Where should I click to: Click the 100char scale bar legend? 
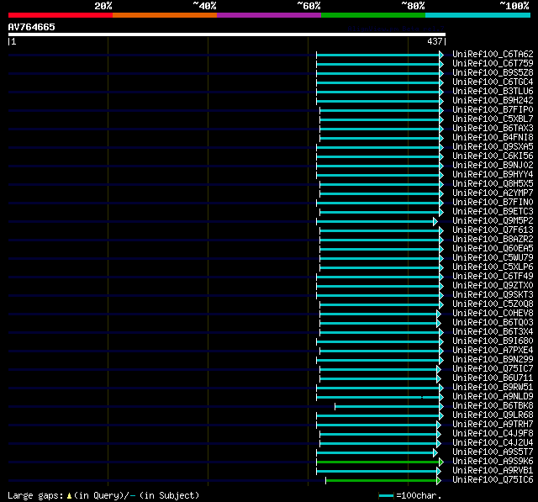(x=409, y=495)
